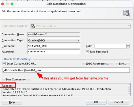Screen dimensions: 134x107
Task: Open the JDBC Parameters dialog
Action: (x=98, y=64)
